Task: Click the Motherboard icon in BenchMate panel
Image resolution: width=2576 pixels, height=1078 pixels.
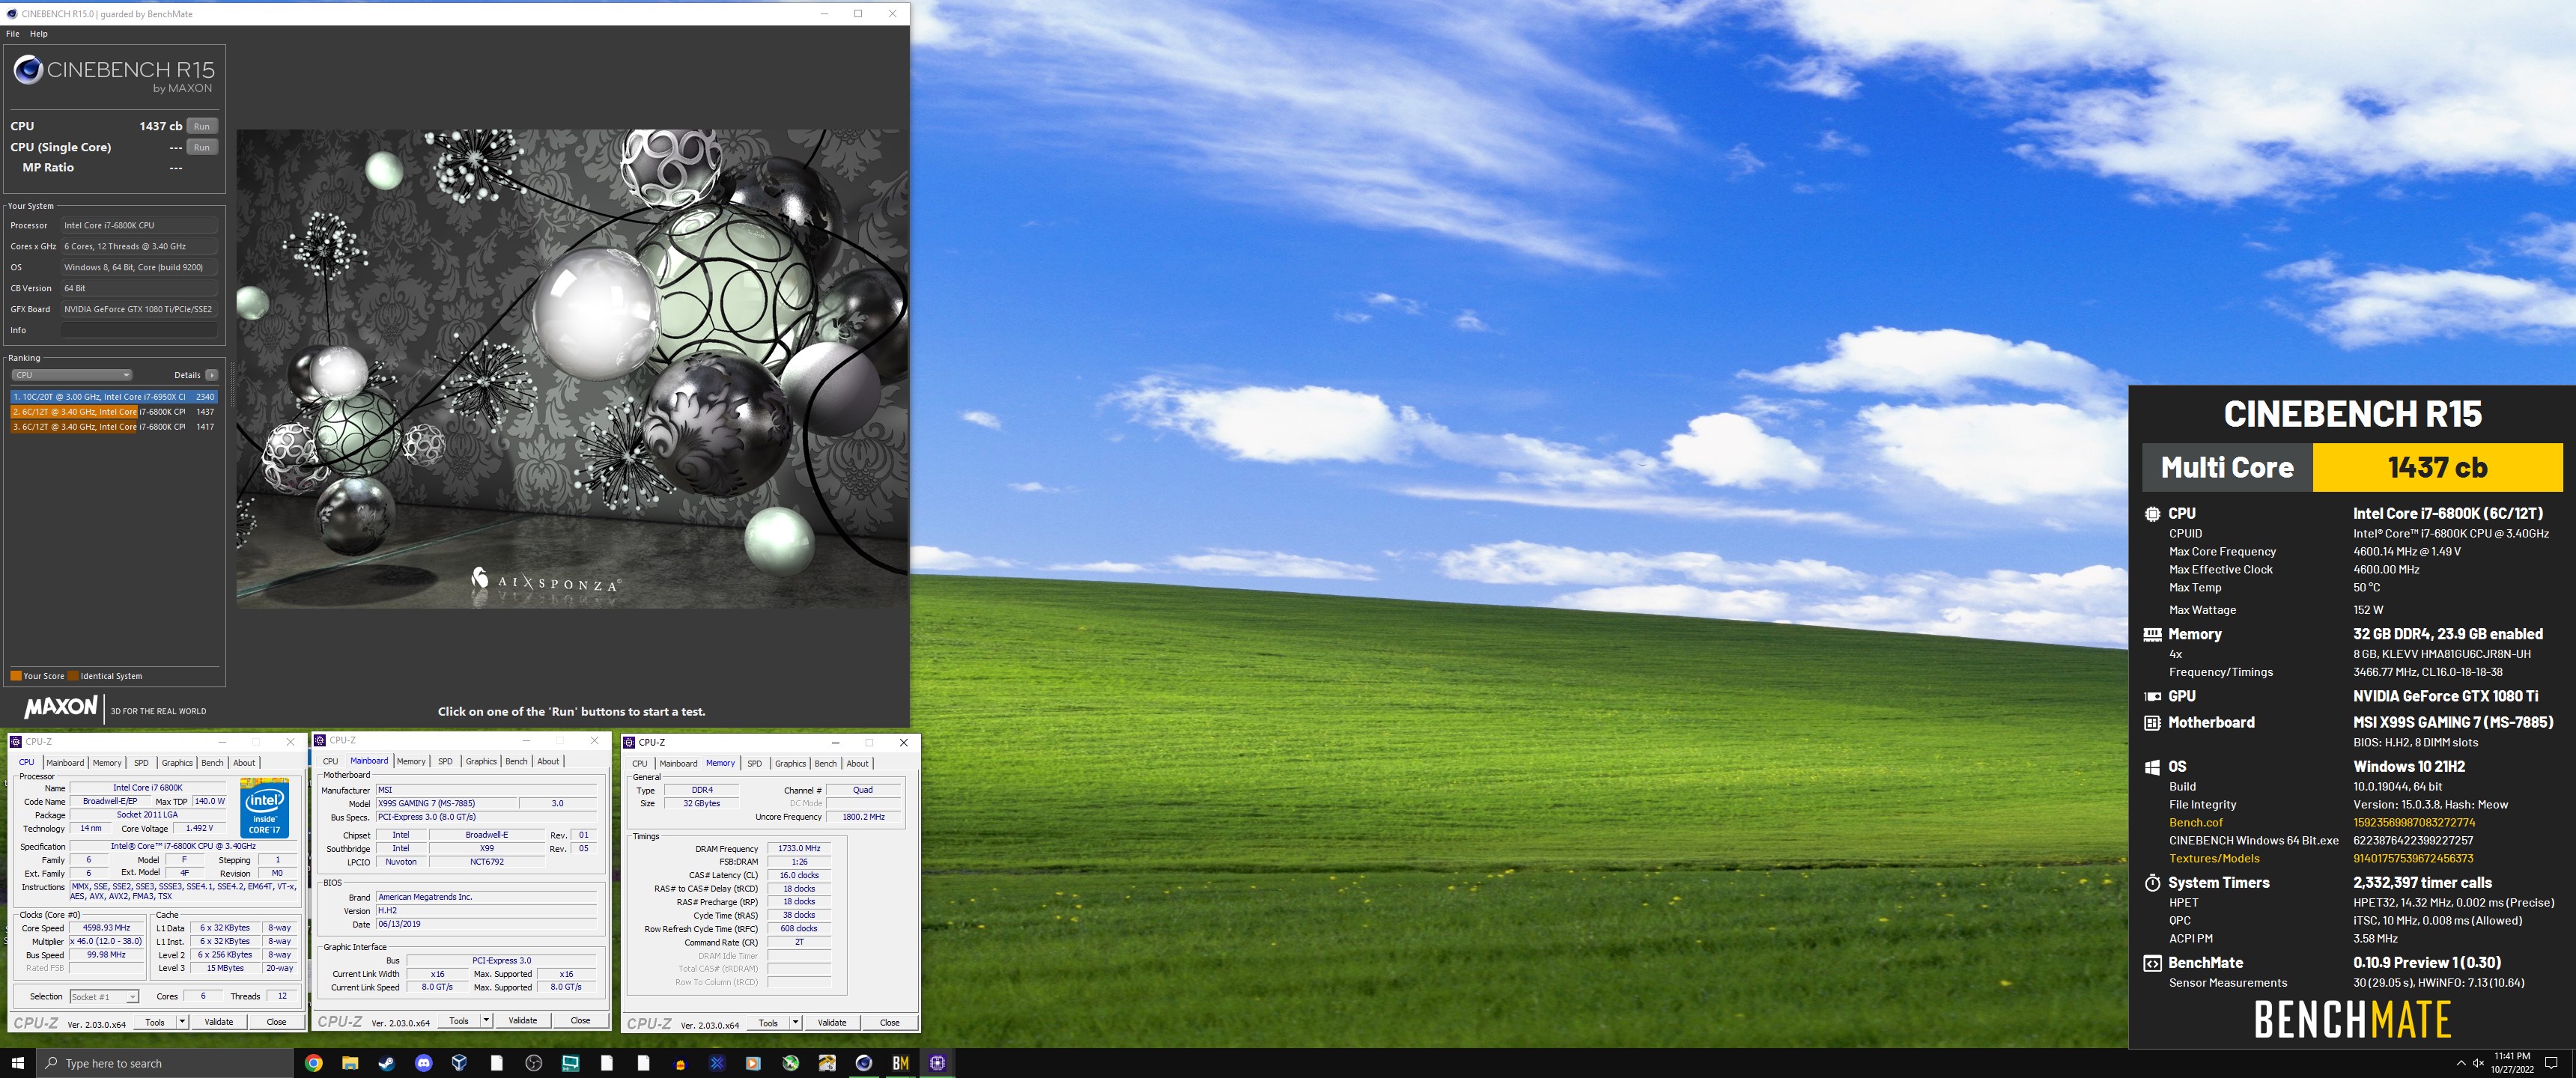Action: click(2152, 722)
